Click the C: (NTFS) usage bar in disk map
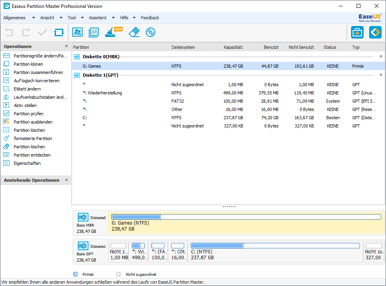The height and width of the screenshot is (286, 386). click(x=275, y=245)
